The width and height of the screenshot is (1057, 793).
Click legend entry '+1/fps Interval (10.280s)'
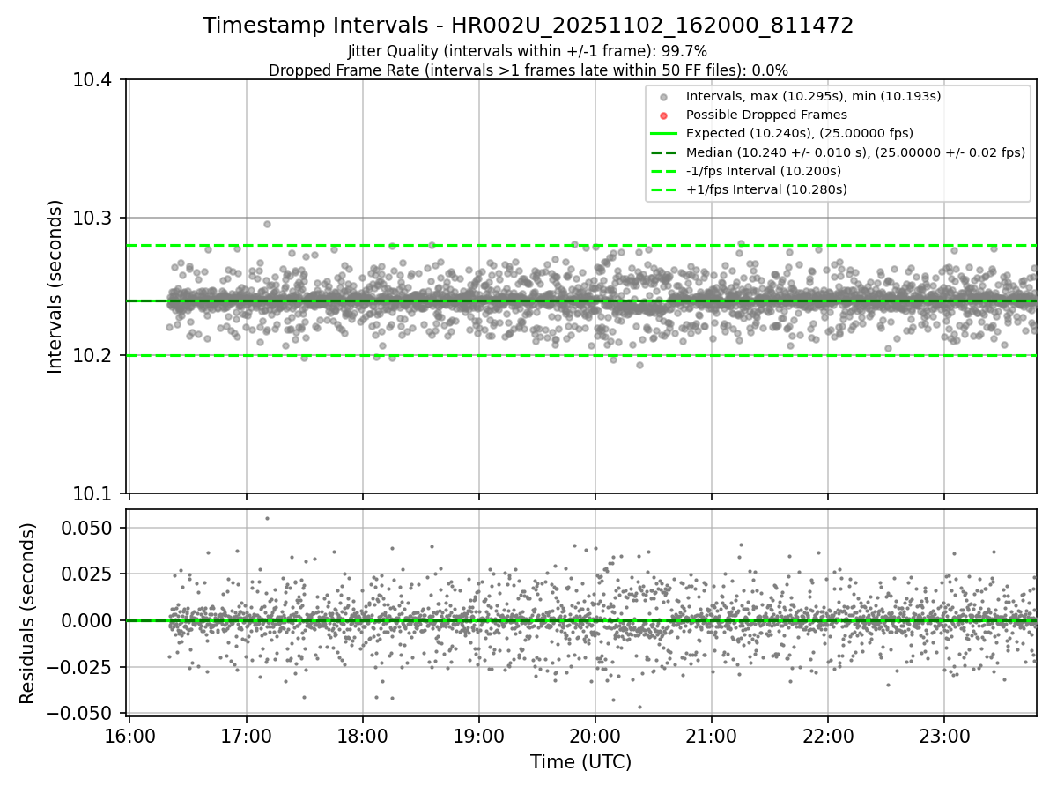tap(766, 189)
